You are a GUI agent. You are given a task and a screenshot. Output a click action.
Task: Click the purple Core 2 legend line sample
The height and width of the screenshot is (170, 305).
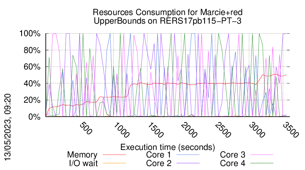pyautogui.click(x=188, y=163)
